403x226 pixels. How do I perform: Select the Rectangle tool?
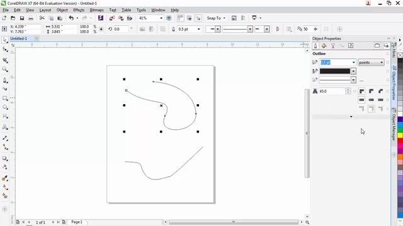point(4,99)
